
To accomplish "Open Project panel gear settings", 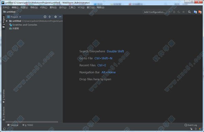I will (55, 17).
